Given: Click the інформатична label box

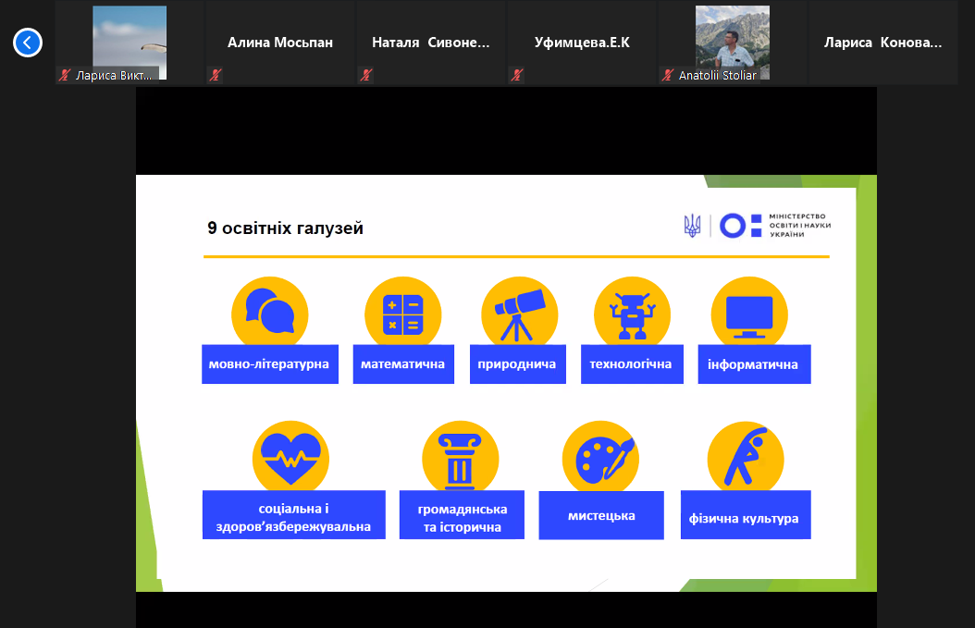Looking at the screenshot, I should [754, 364].
